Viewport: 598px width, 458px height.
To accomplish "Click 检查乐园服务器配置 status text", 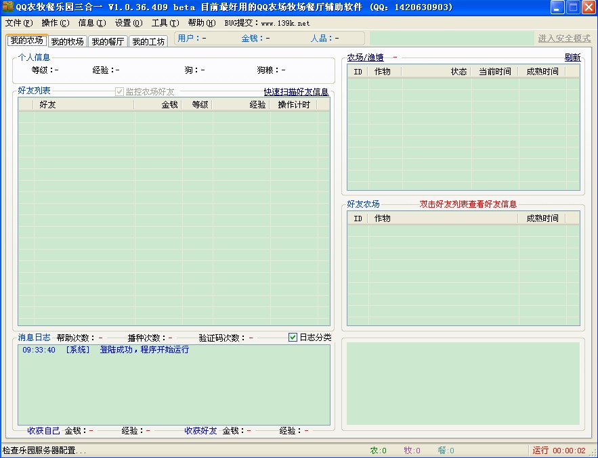I will pos(45,451).
